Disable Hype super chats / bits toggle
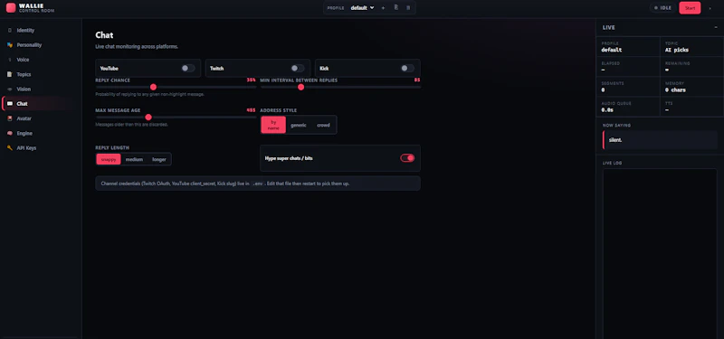The width and height of the screenshot is (724, 339). point(407,158)
